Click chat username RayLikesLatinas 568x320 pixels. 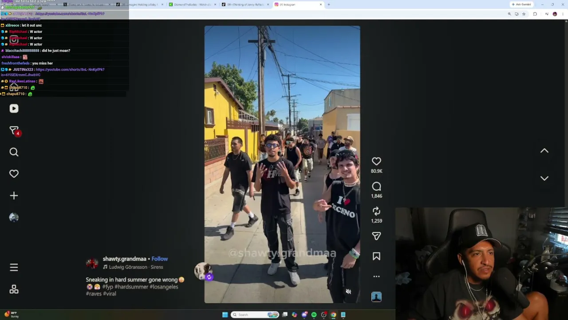pos(22,81)
